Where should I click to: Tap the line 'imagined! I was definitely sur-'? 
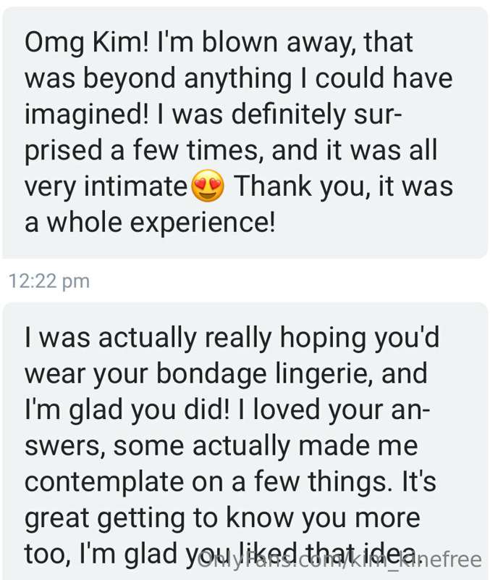pos(213,114)
